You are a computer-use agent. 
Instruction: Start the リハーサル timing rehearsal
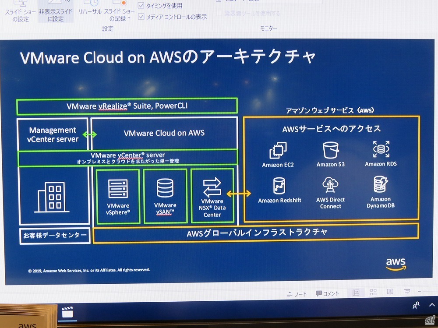[90, 8]
